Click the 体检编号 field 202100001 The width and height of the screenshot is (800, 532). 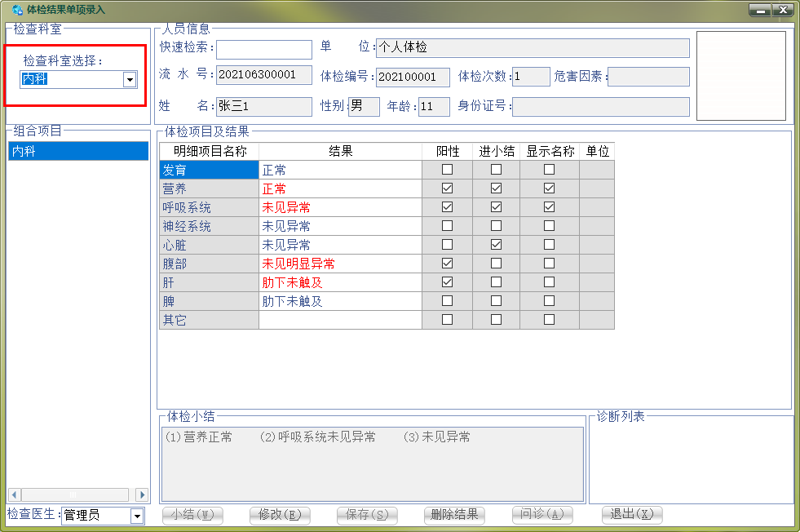(413, 77)
